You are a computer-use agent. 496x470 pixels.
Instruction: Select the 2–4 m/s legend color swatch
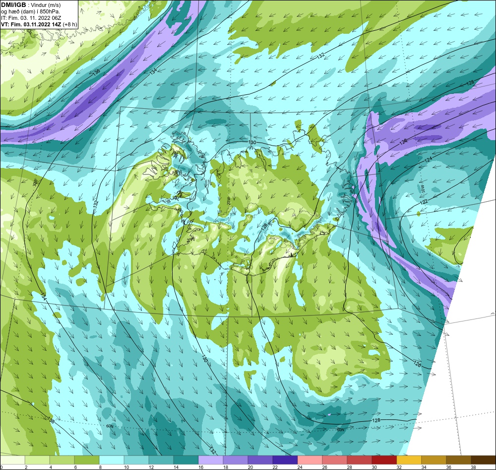pyautogui.click(x=37, y=460)
